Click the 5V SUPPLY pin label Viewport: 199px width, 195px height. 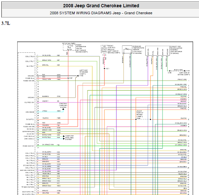(30, 119)
